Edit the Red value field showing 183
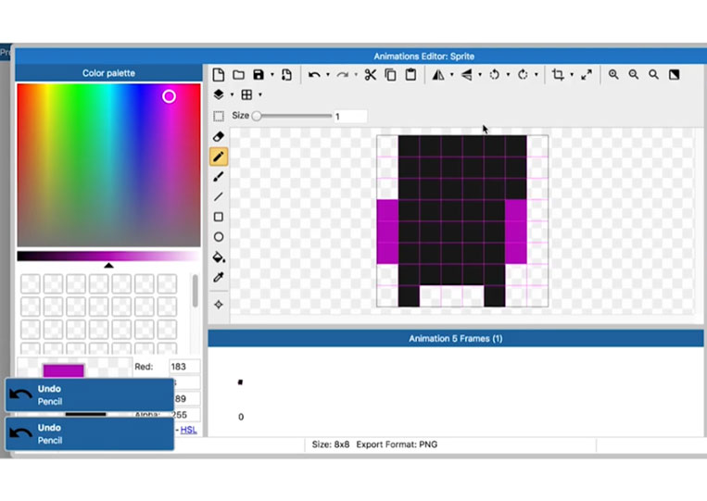The width and height of the screenshot is (707, 501). 184,367
